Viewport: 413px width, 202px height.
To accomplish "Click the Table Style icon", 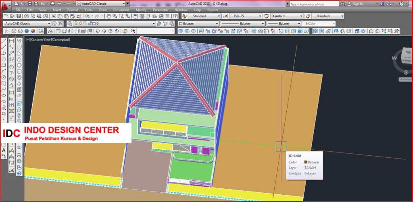I will (x=267, y=16).
